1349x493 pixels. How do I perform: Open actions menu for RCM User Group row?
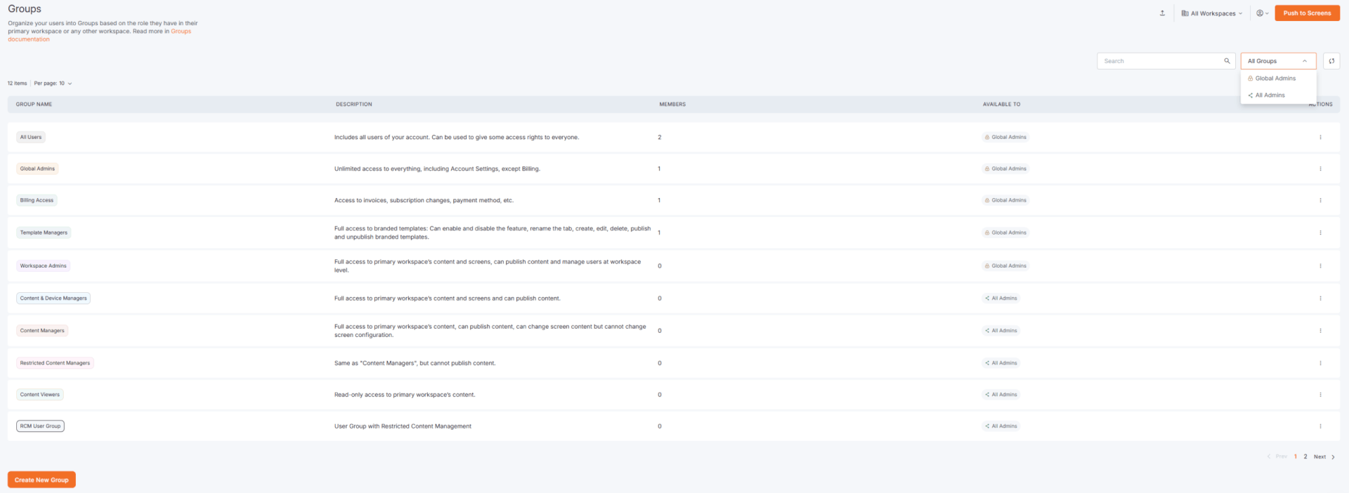pyautogui.click(x=1320, y=426)
